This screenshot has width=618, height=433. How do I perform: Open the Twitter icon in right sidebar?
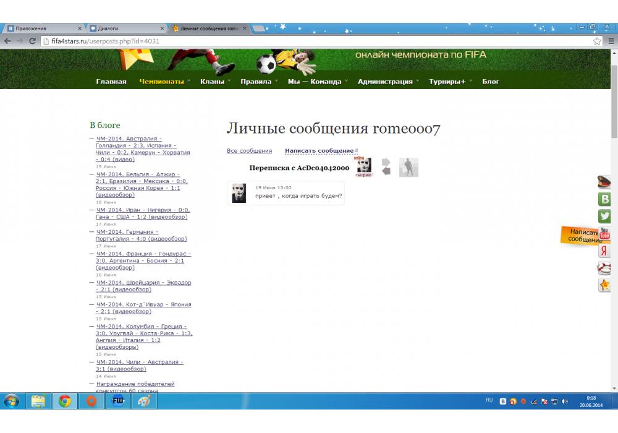point(604,216)
